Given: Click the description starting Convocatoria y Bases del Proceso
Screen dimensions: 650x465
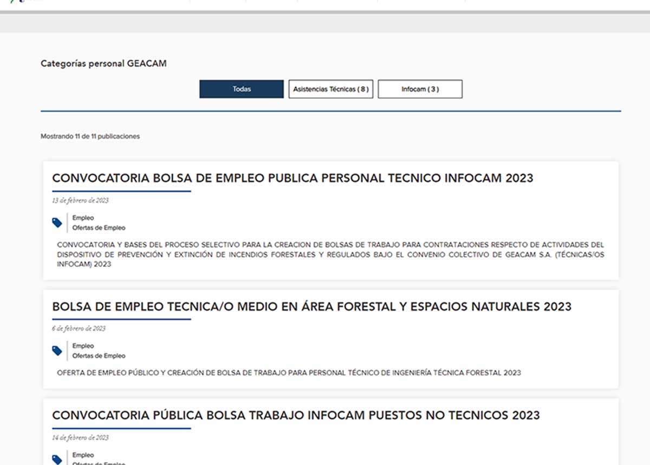Looking at the screenshot, I should tap(330, 254).
